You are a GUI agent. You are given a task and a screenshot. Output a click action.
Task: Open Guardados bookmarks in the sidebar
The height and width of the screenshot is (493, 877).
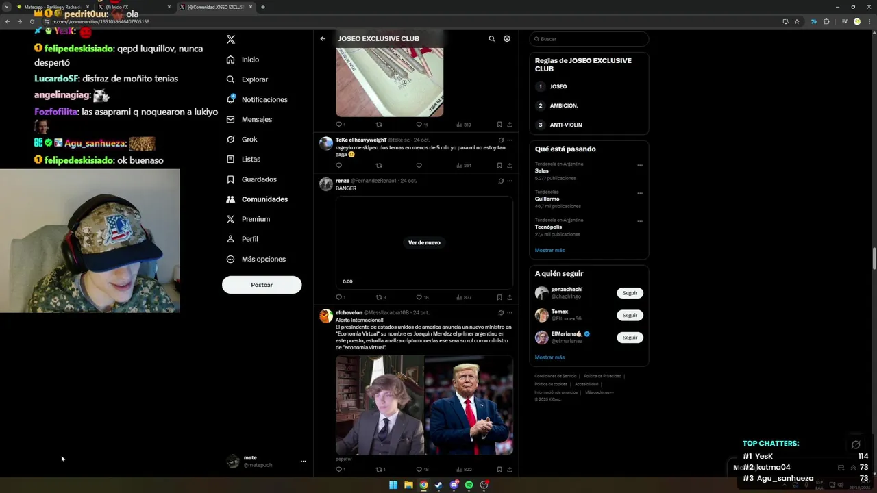click(251, 179)
